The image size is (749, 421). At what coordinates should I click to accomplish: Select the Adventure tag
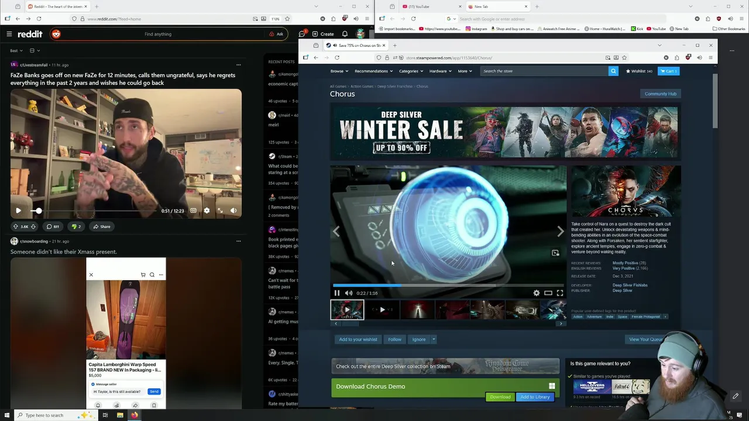[x=594, y=317]
